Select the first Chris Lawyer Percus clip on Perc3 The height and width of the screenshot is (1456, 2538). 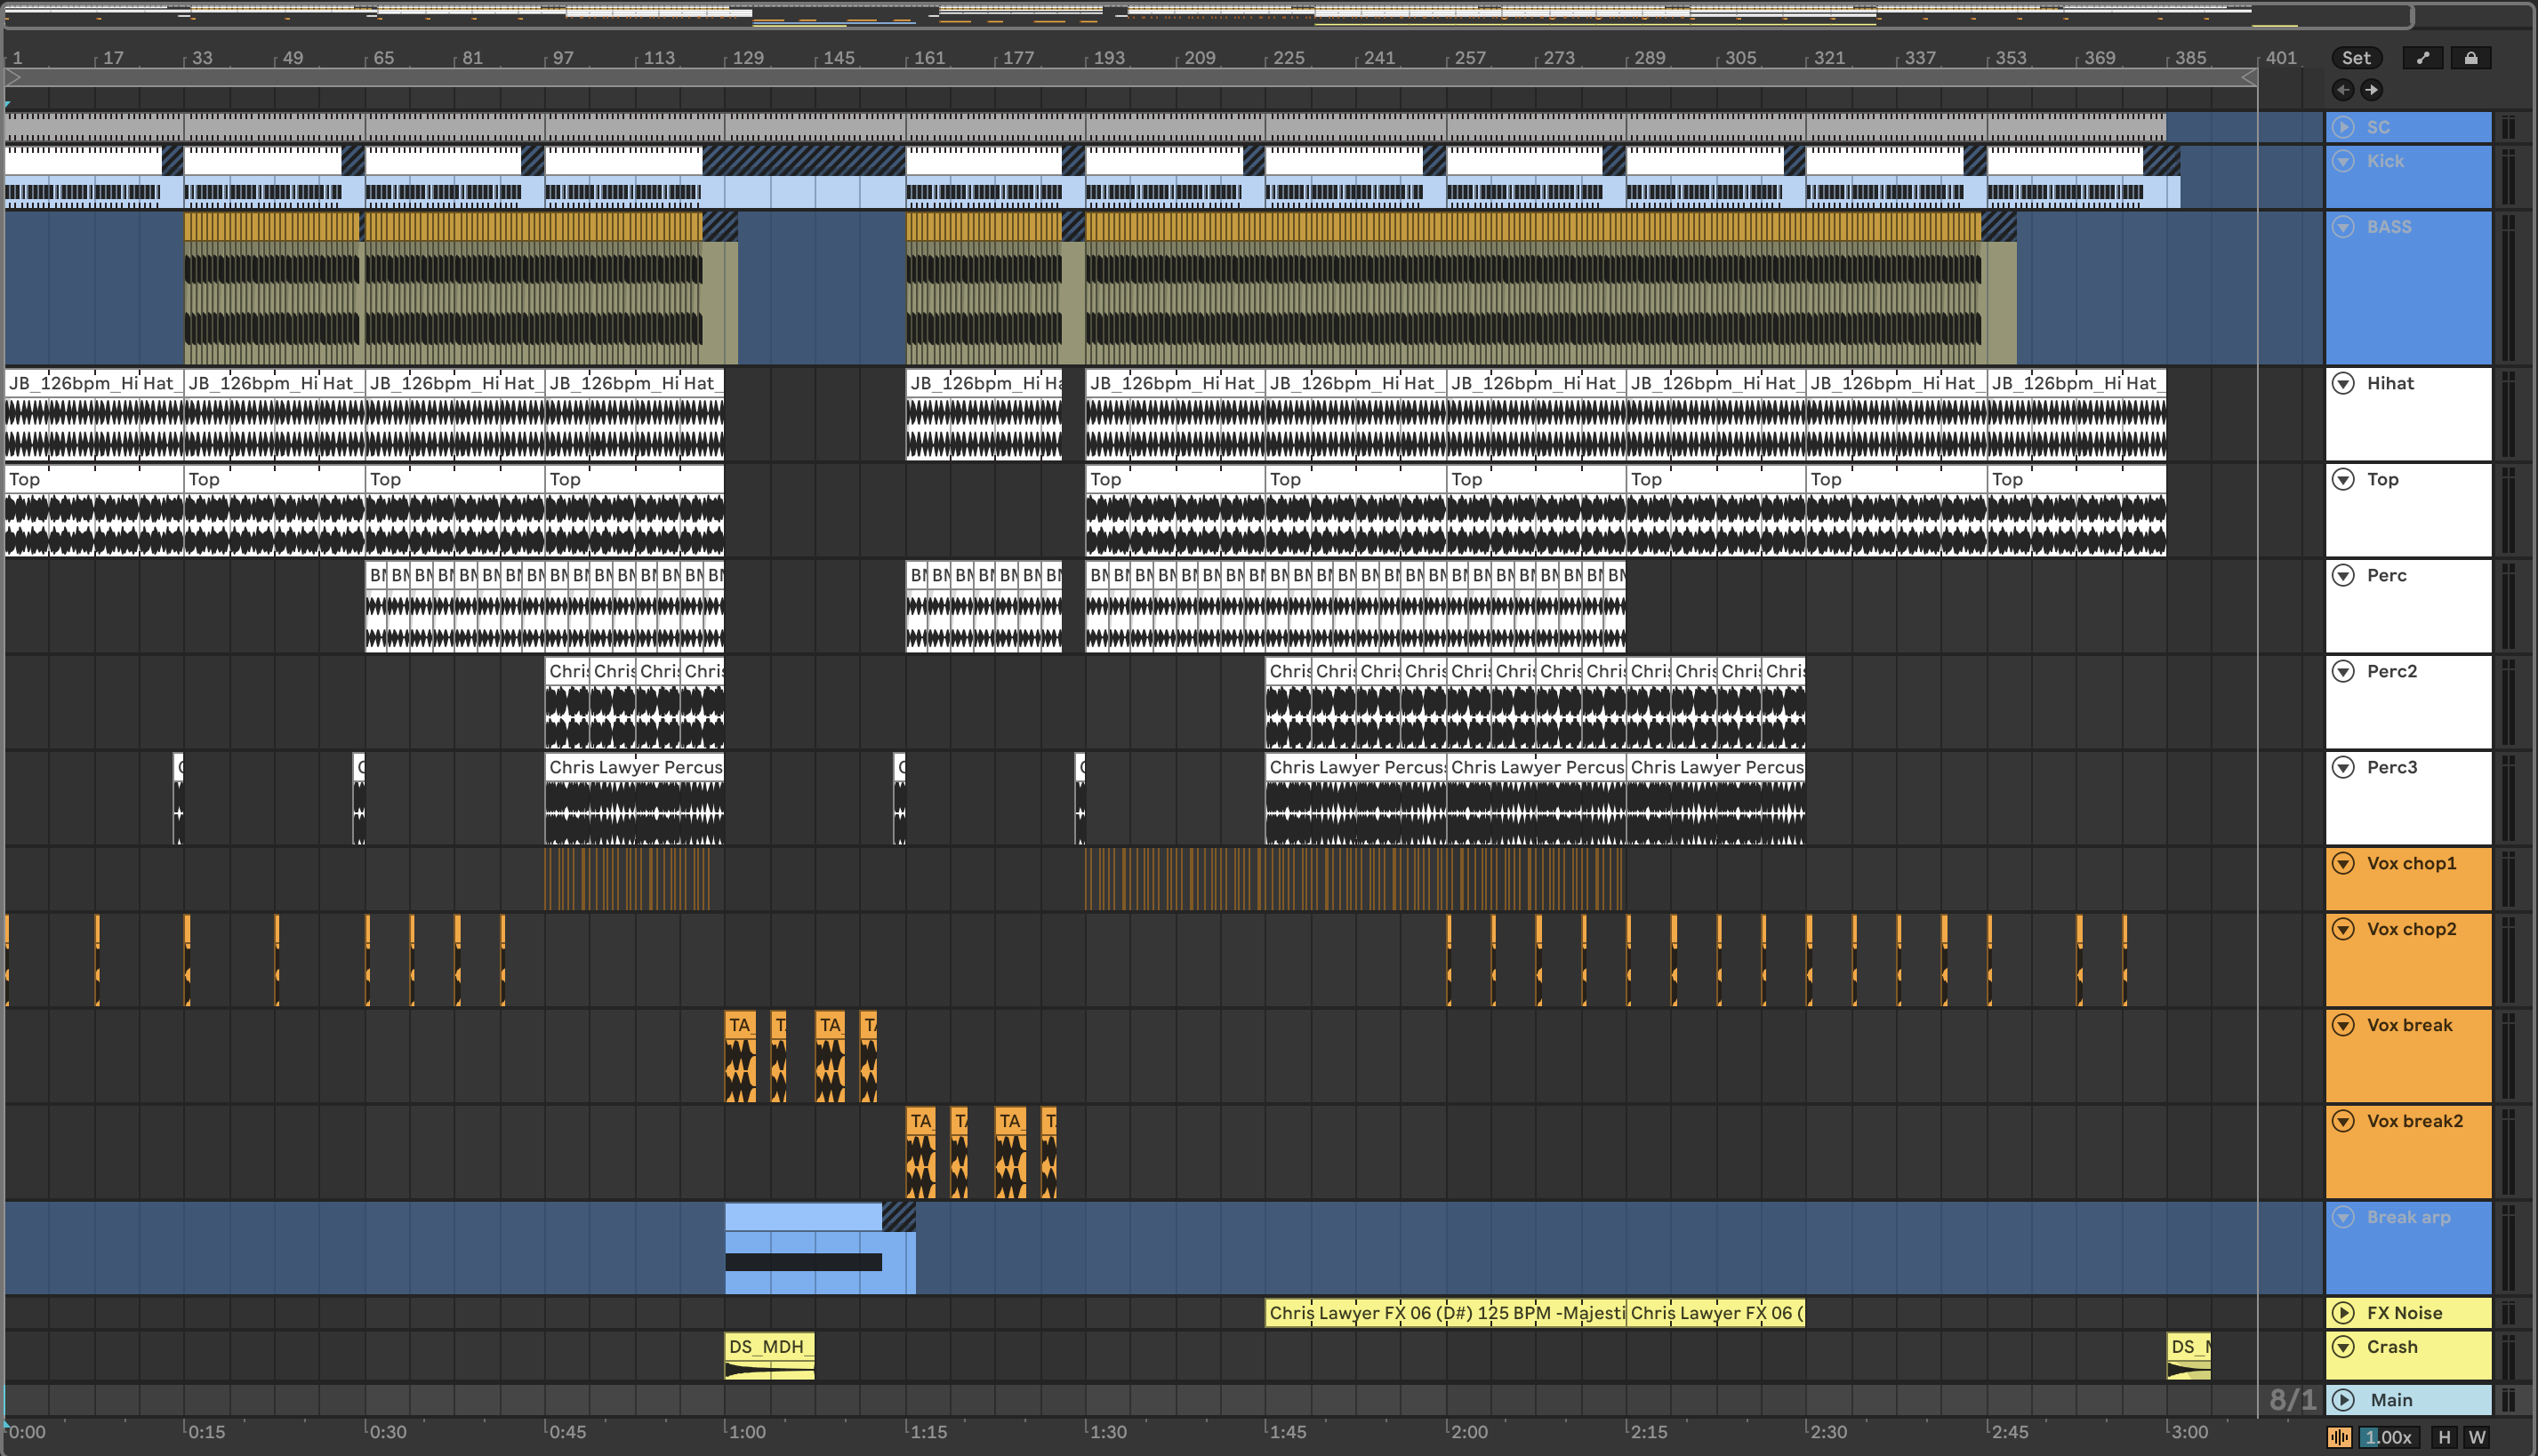[x=634, y=797]
